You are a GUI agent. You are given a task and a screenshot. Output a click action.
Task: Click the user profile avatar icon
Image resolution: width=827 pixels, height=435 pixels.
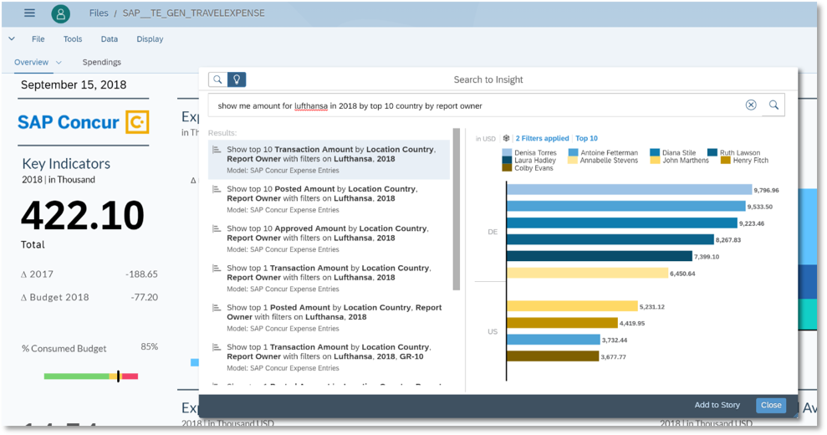61,13
